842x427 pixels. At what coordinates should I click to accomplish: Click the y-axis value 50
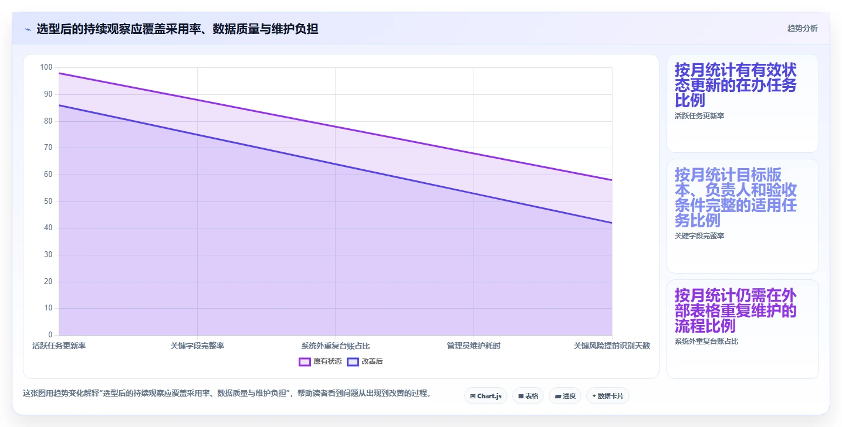[48, 201]
